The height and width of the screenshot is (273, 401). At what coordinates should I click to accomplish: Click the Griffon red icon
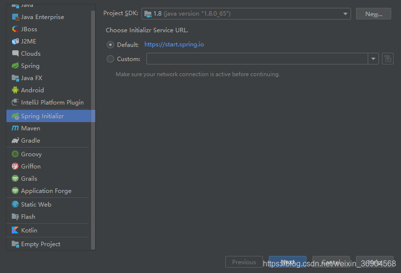click(15, 167)
